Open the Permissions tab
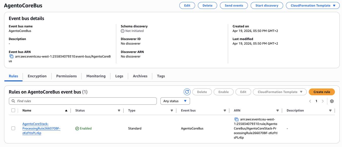 pyautogui.click(x=66, y=76)
